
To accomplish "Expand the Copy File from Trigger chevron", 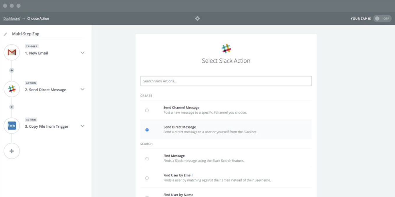I will (82, 126).
